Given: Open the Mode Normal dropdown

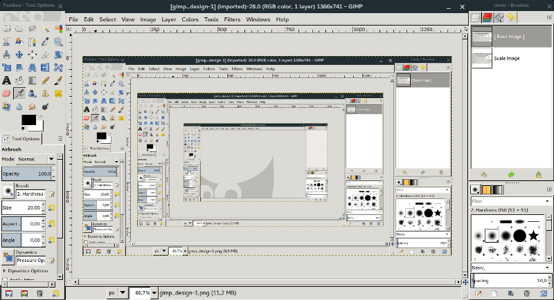Looking at the screenshot, I should point(36,159).
